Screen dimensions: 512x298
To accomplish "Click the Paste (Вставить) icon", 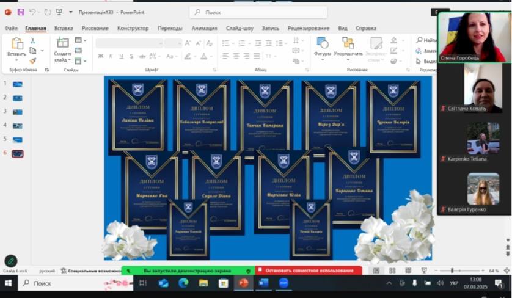I will click(16, 43).
